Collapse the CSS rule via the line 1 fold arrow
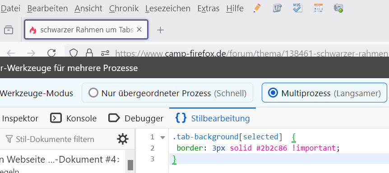 [163, 138]
